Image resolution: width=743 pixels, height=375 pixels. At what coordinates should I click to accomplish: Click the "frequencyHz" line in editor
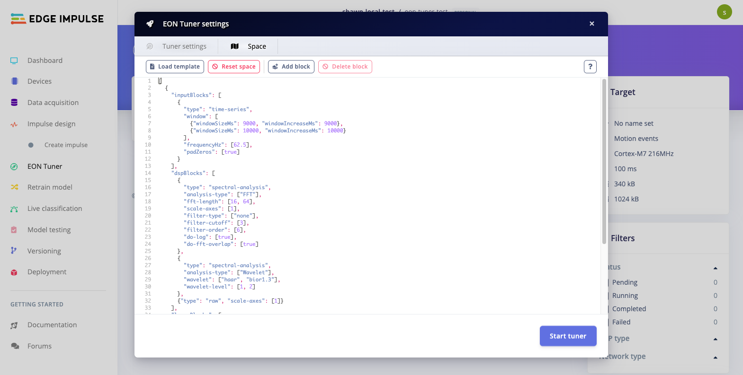pyautogui.click(x=218, y=145)
